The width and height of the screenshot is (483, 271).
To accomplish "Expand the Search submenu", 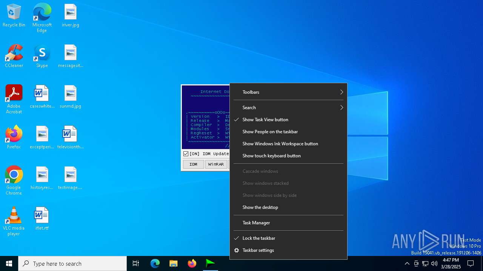I will click(288, 108).
